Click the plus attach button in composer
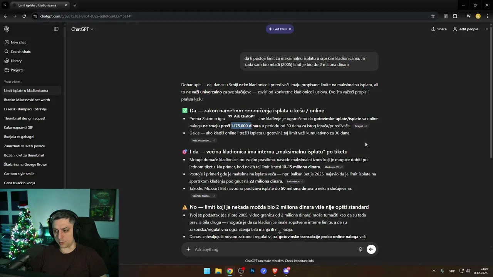The image size is (493, 277). pos(188,249)
